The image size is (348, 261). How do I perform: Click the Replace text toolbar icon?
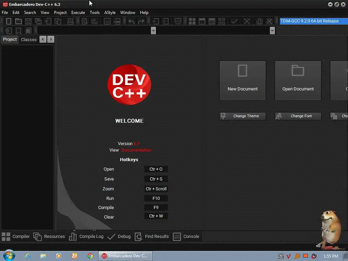tap(94, 21)
